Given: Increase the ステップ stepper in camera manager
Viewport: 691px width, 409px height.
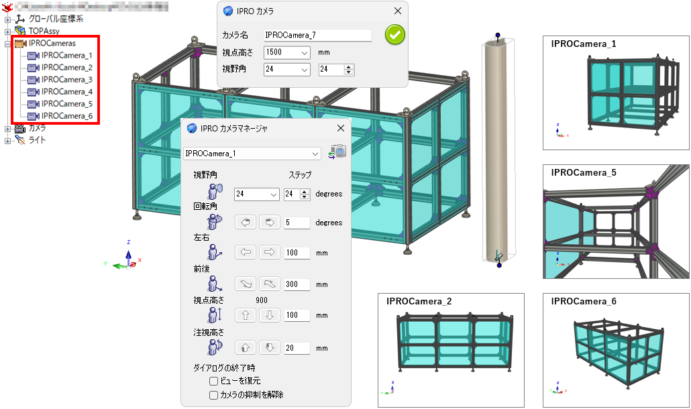Looking at the screenshot, I should [305, 192].
